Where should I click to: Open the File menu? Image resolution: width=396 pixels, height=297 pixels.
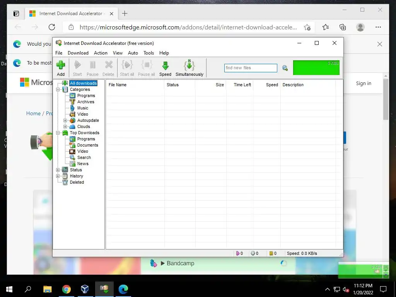(x=59, y=53)
